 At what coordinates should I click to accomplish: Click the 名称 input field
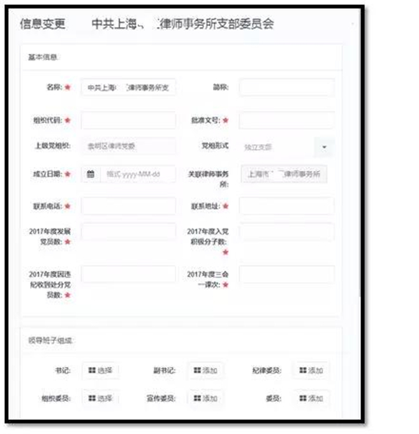(x=128, y=87)
